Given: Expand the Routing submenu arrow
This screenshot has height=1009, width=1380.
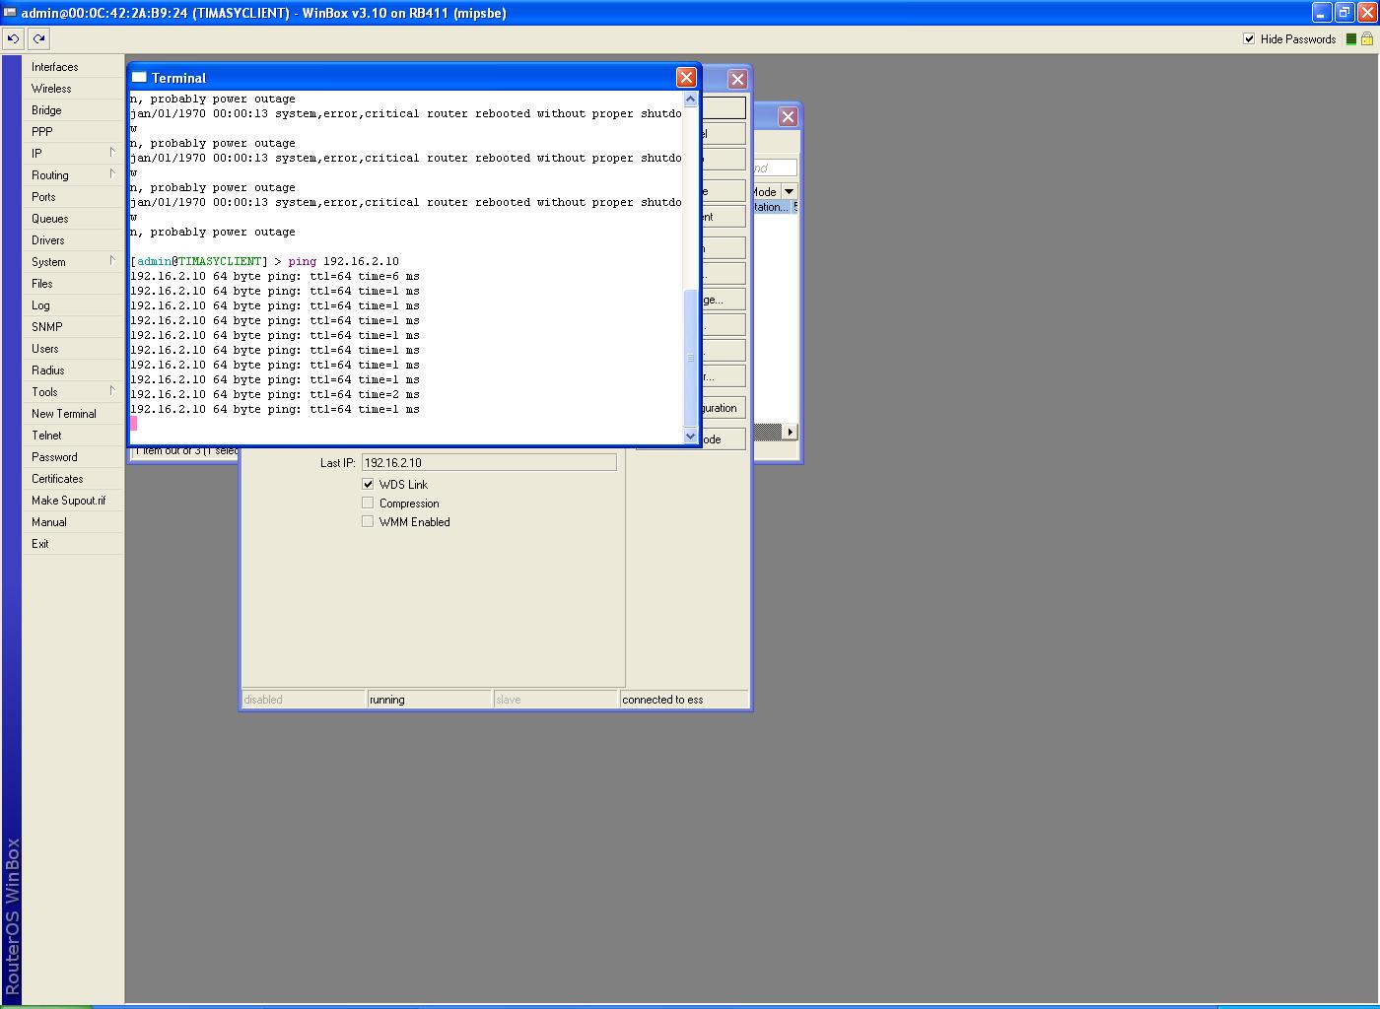Looking at the screenshot, I should (x=112, y=174).
